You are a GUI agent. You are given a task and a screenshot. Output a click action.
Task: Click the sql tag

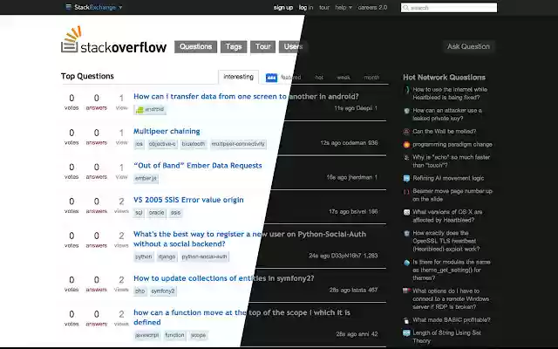(x=139, y=213)
